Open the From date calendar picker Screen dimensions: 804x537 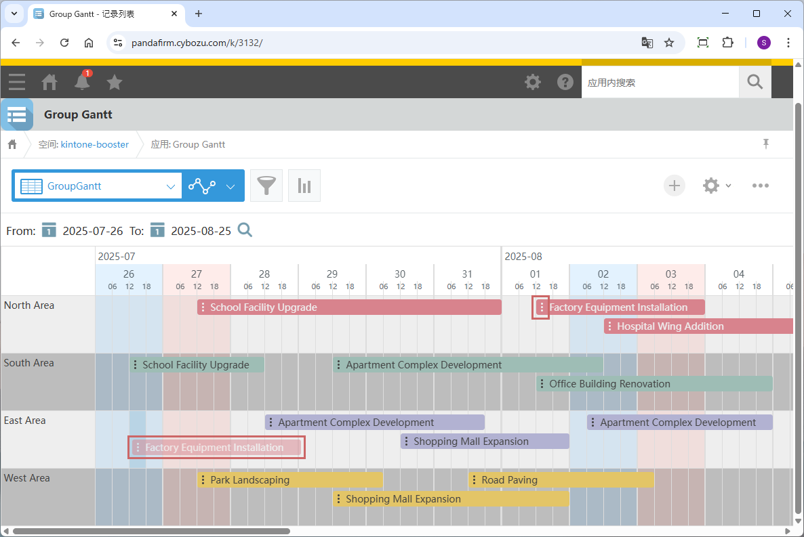pos(49,230)
